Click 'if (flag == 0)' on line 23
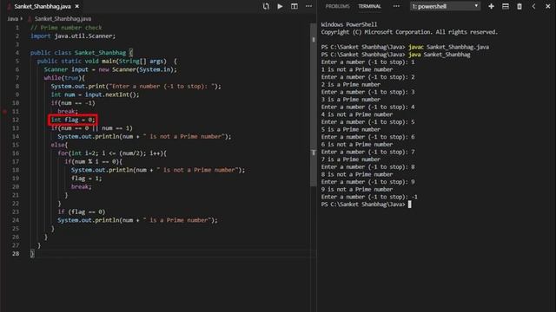 coord(82,211)
